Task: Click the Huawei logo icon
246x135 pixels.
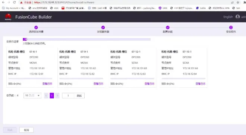Action: point(8,17)
